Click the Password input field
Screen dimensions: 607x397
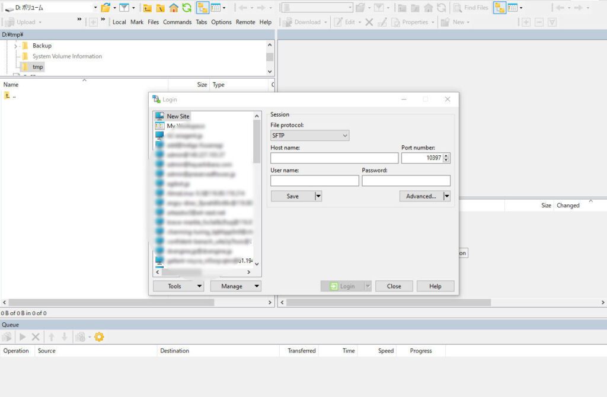[x=406, y=181]
